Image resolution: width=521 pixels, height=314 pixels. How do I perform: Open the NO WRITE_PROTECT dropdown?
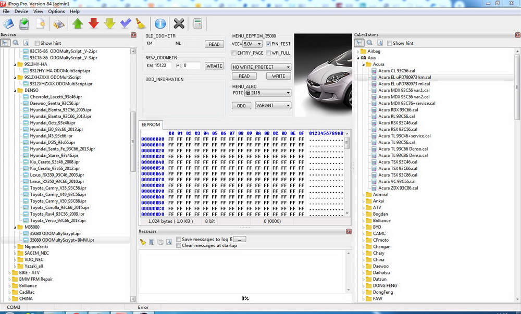[x=261, y=67]
